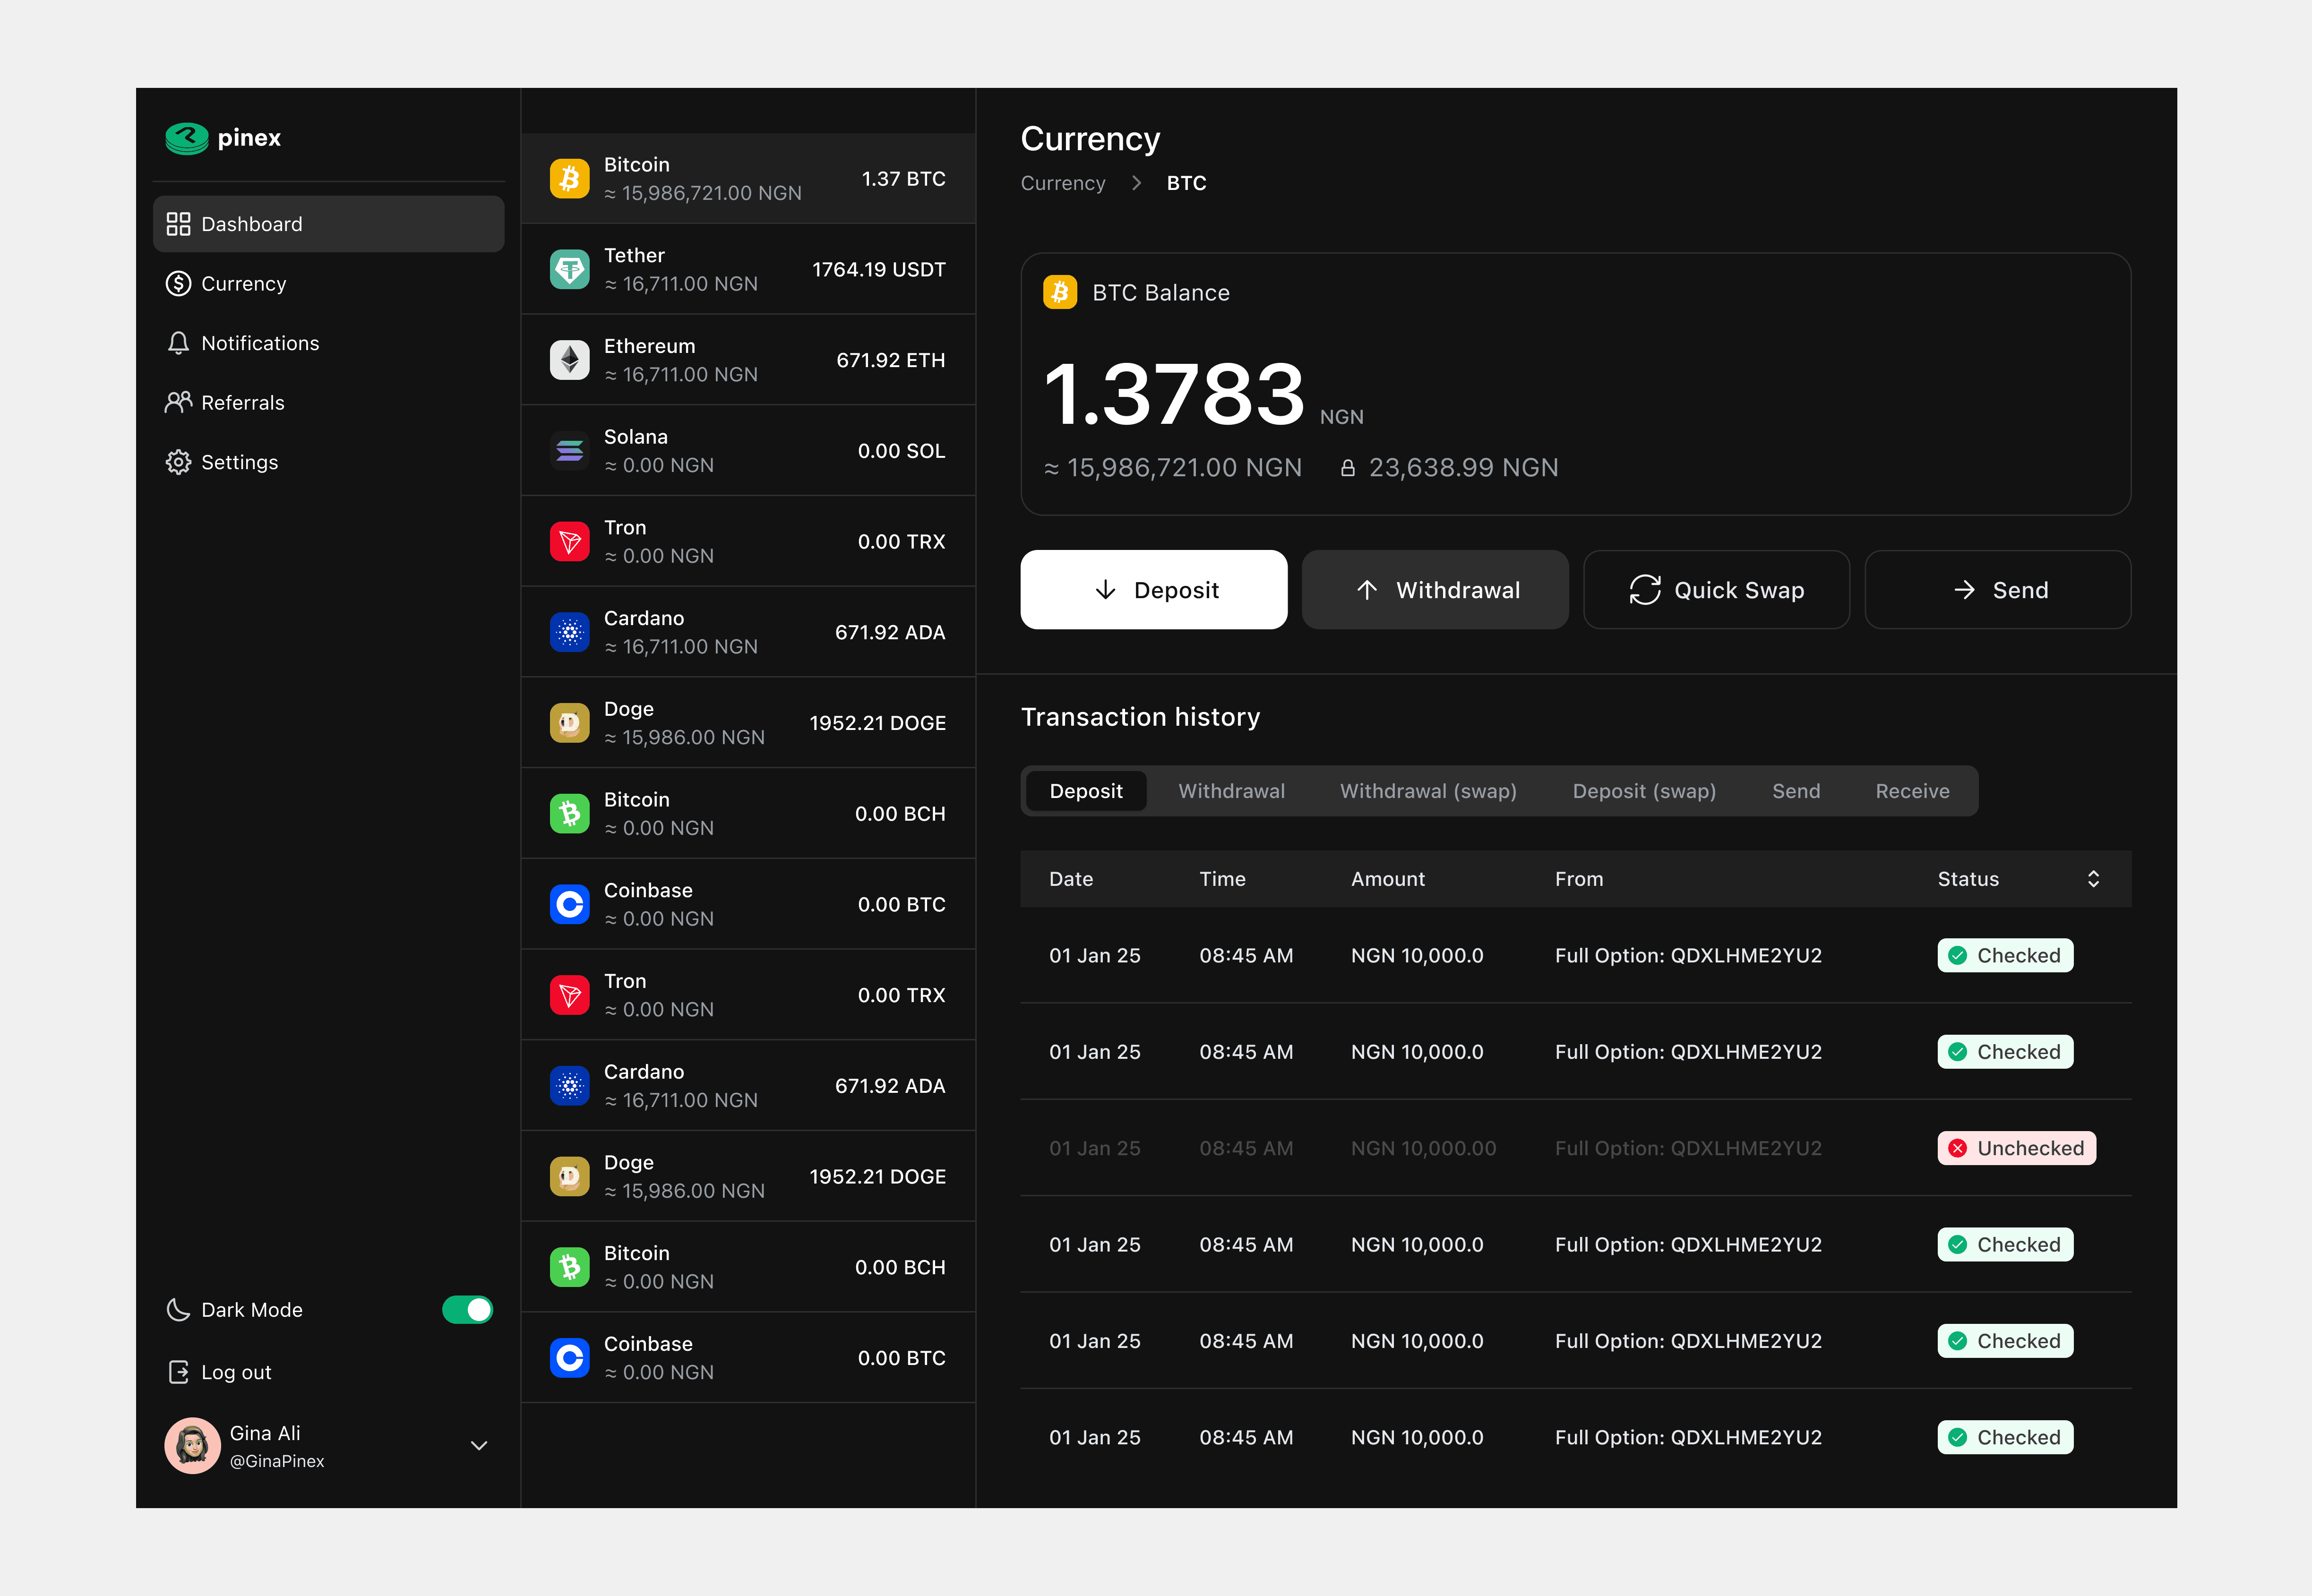
Task: Open Settings from the sidebar
Action: (x=239, y=462)
